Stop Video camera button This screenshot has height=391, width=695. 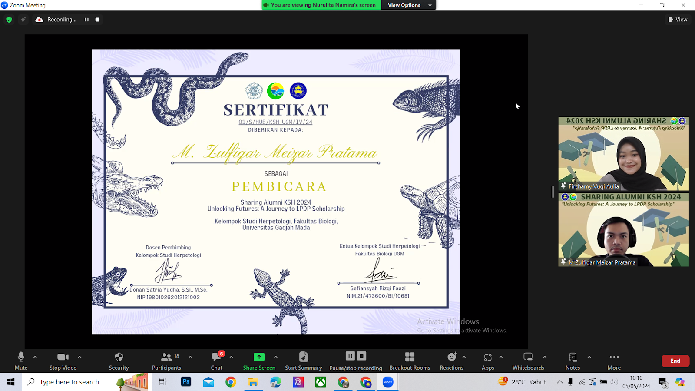point(63,361)
